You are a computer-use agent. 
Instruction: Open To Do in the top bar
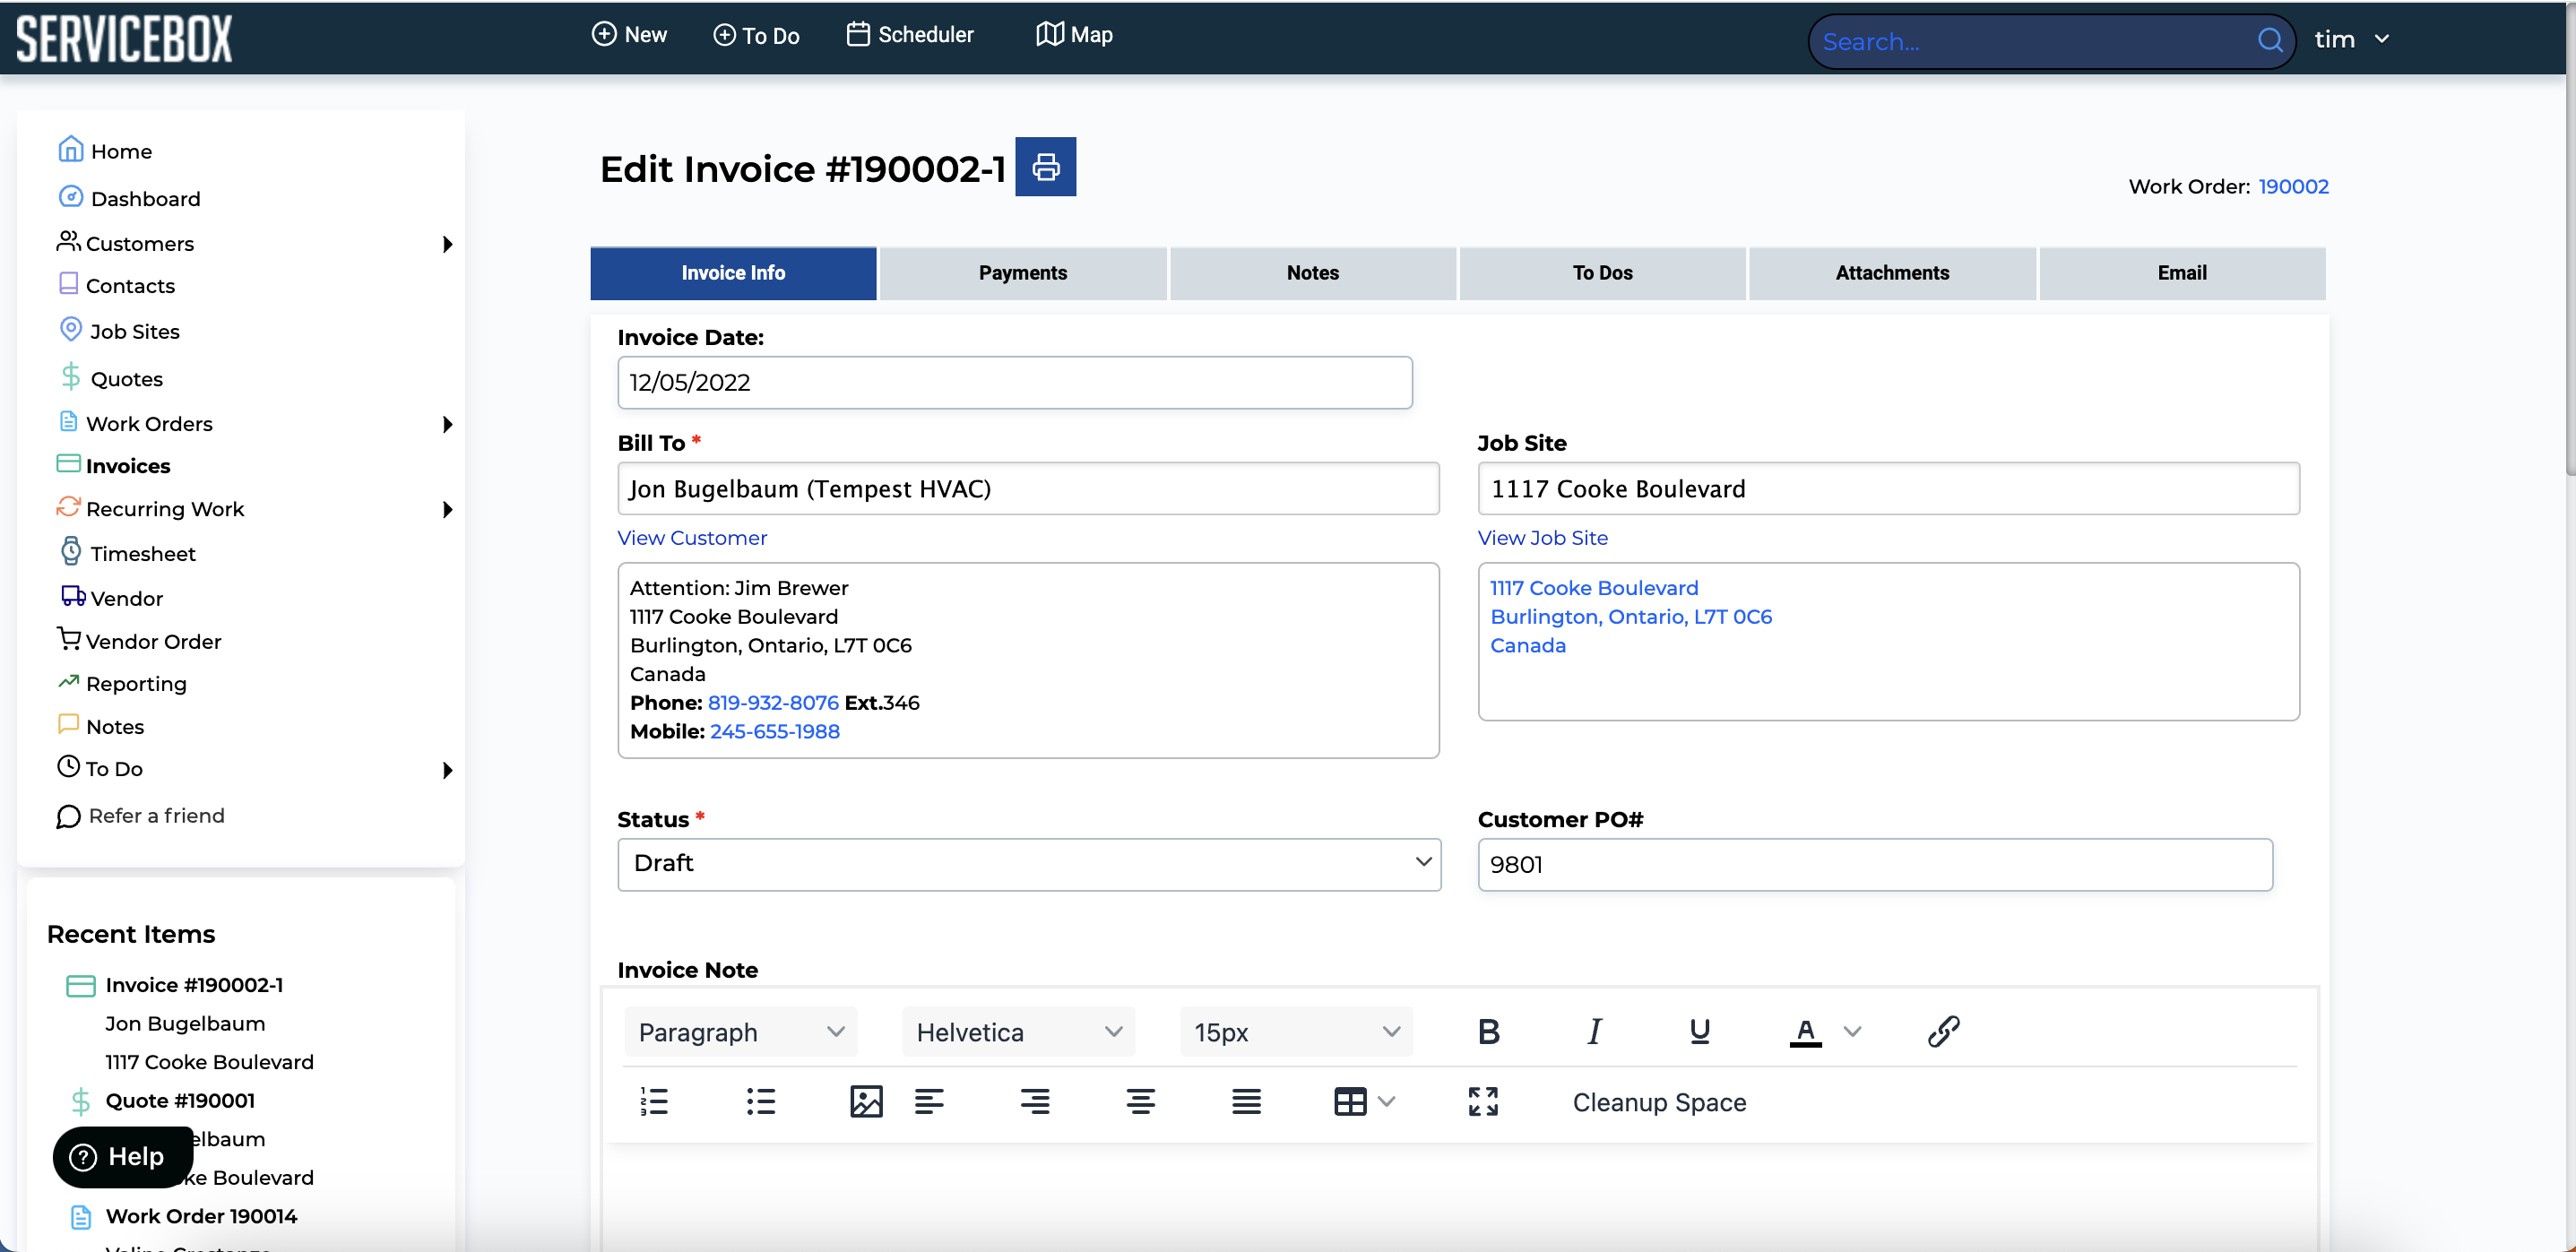point(756,35)
